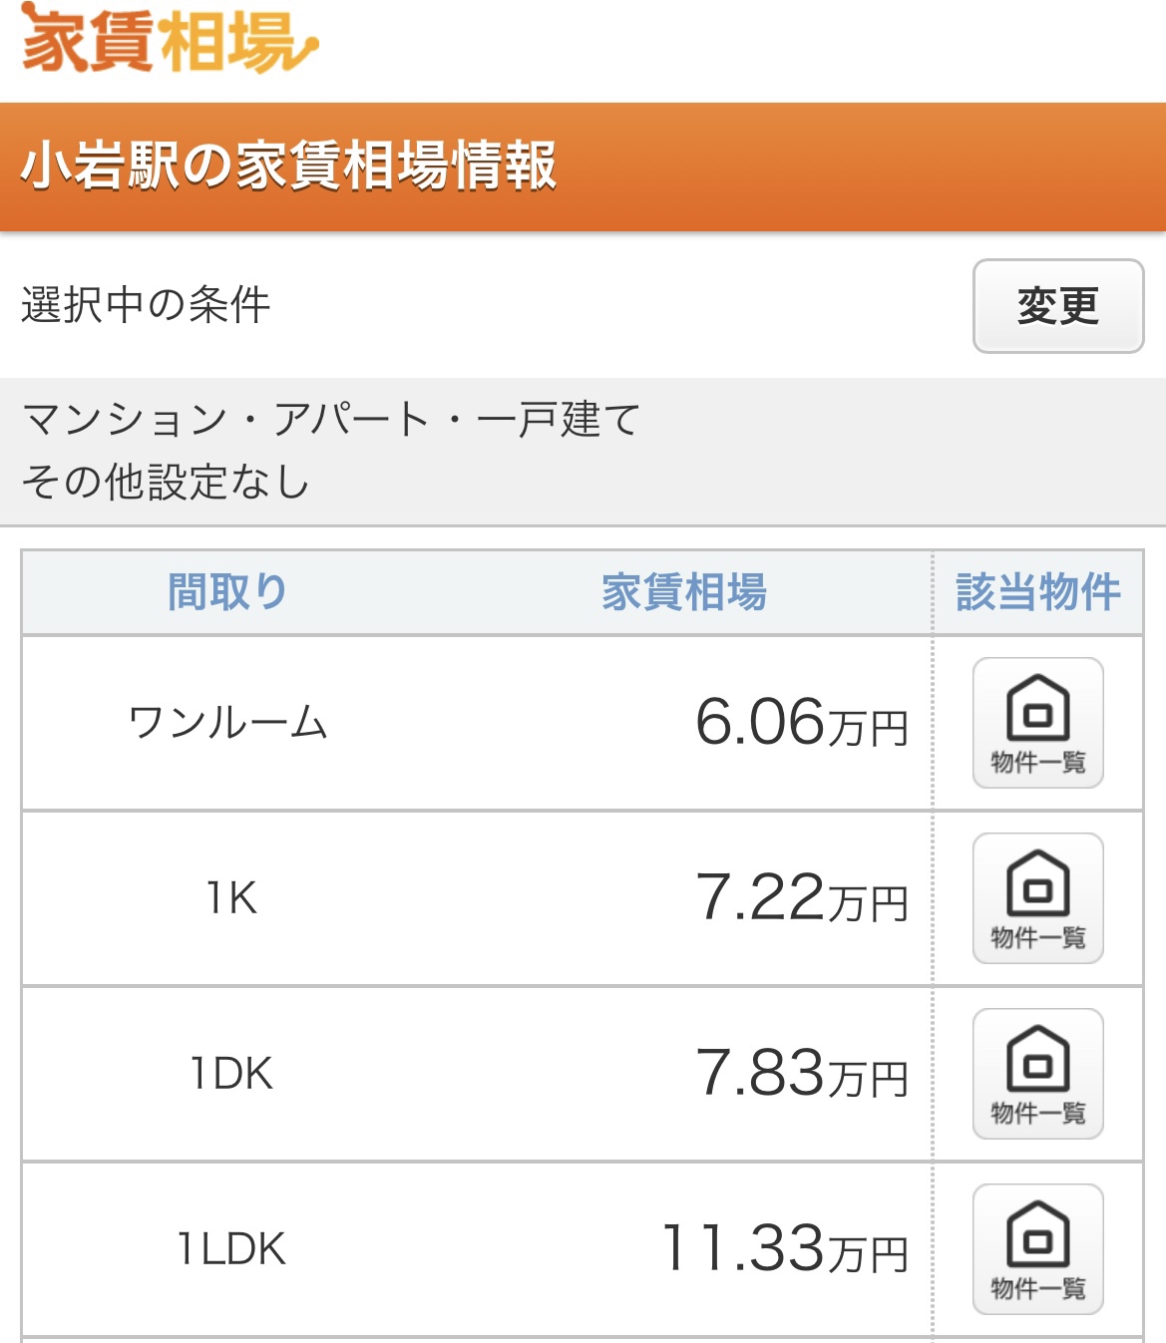Open 物件一覧 icon for ワンルーム row
The width and height of the screenshot is (1166, 1343).
[x=1037, y=723]
